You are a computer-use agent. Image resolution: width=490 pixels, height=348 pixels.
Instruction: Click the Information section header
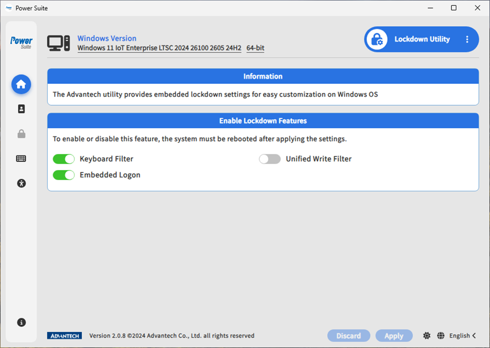262,76
